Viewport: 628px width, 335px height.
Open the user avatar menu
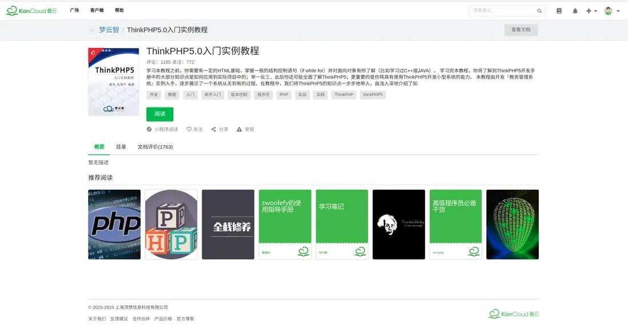[x=612, y=11]
